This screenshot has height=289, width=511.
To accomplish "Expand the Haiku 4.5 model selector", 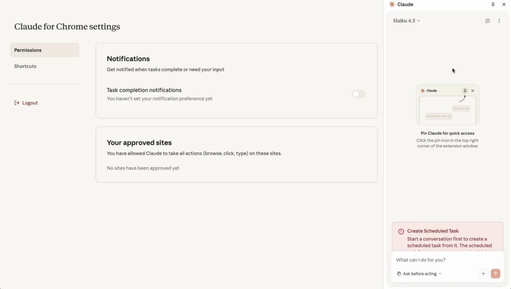I will [406, 21].
